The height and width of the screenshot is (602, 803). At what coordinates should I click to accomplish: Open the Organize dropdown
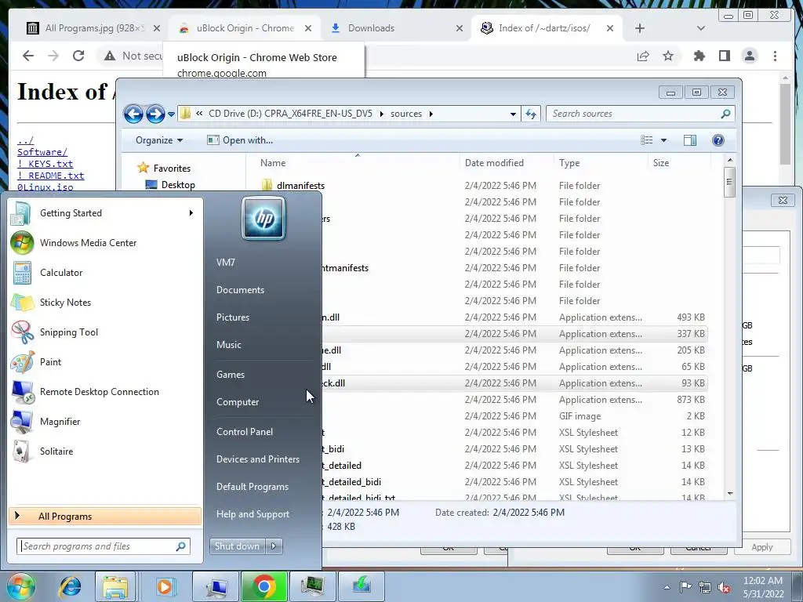pyautogui.click(x=158, y=140)
